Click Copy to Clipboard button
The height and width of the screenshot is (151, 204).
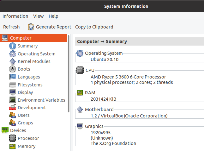click(94, 27)
